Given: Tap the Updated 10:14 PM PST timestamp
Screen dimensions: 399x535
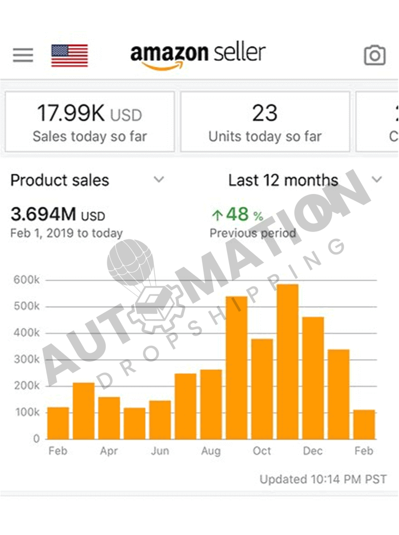Looking at the screenshot, I should (x=323, y=479).
